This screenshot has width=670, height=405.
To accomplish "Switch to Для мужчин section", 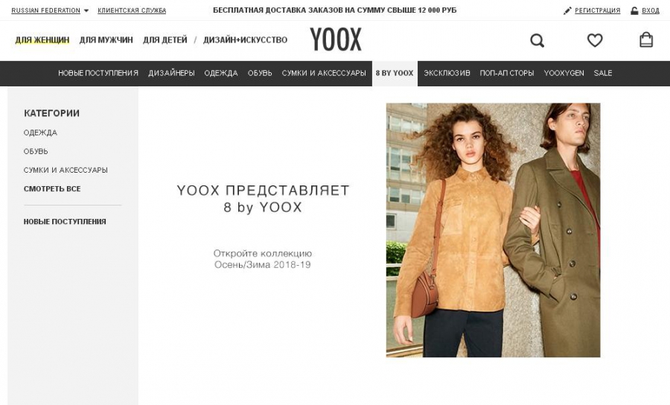I will [106, 40].
